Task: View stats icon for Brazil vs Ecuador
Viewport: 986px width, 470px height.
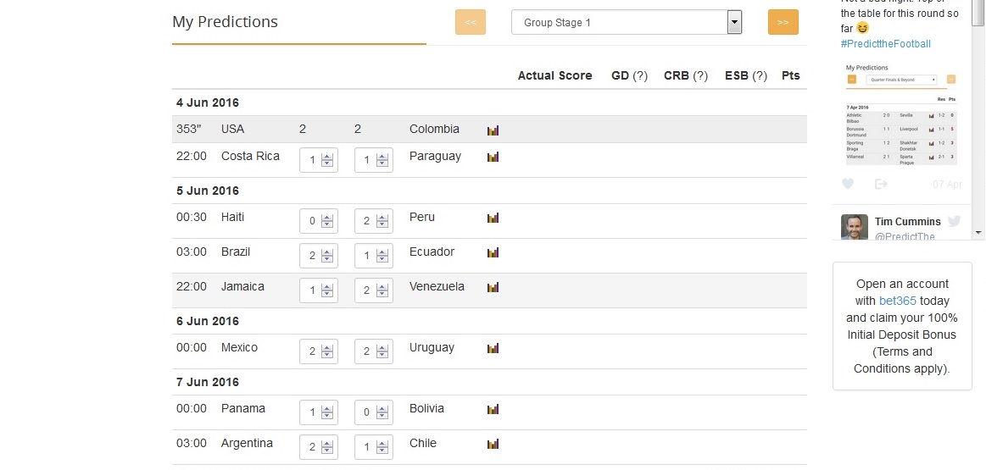Action: click(493, 252)
